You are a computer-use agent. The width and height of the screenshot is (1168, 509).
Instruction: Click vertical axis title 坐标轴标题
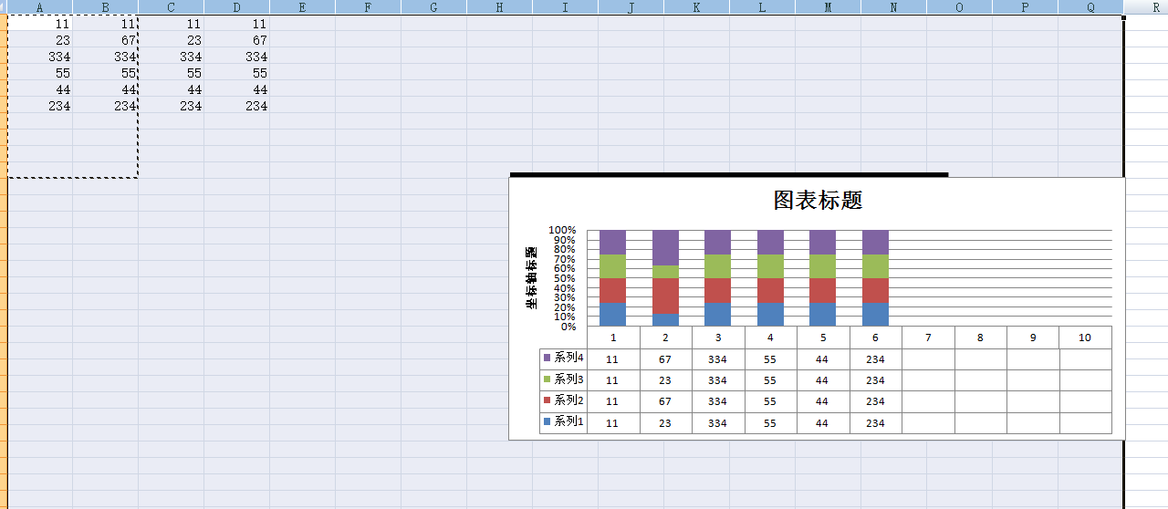[532, 277]
